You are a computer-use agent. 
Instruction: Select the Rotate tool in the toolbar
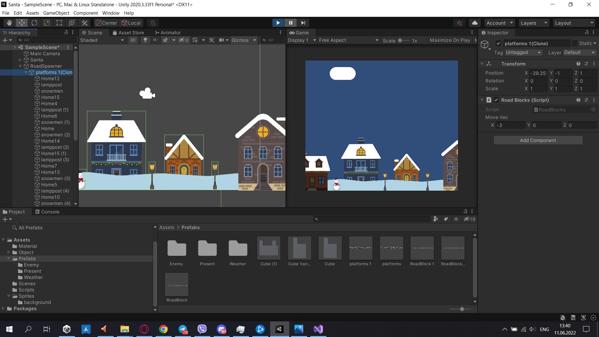pos(34,22)
